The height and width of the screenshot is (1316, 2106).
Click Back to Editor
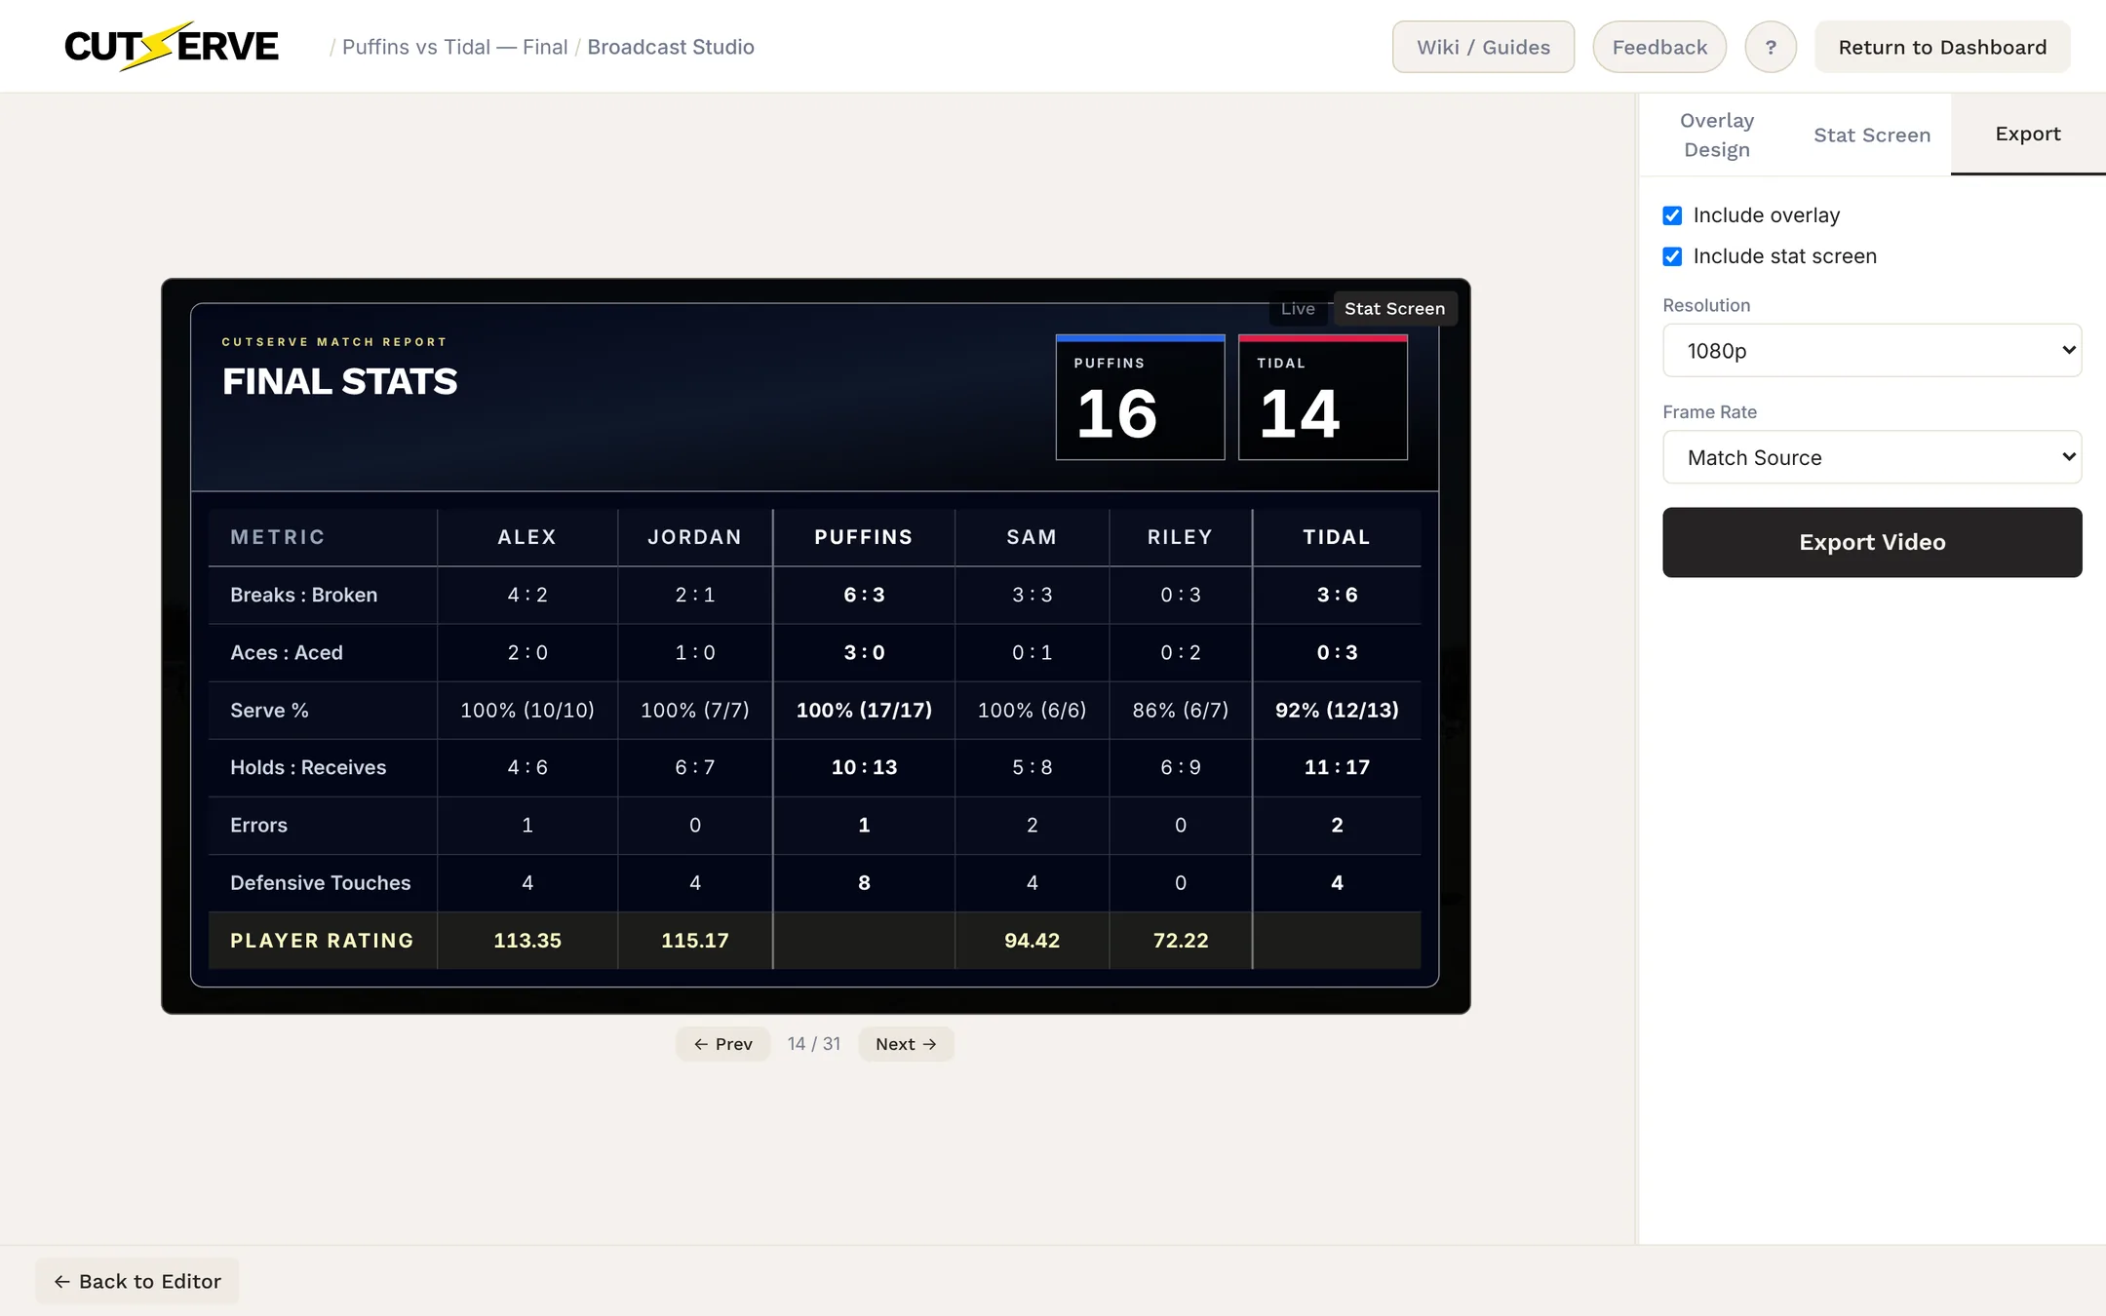[x=137, y=1281]
